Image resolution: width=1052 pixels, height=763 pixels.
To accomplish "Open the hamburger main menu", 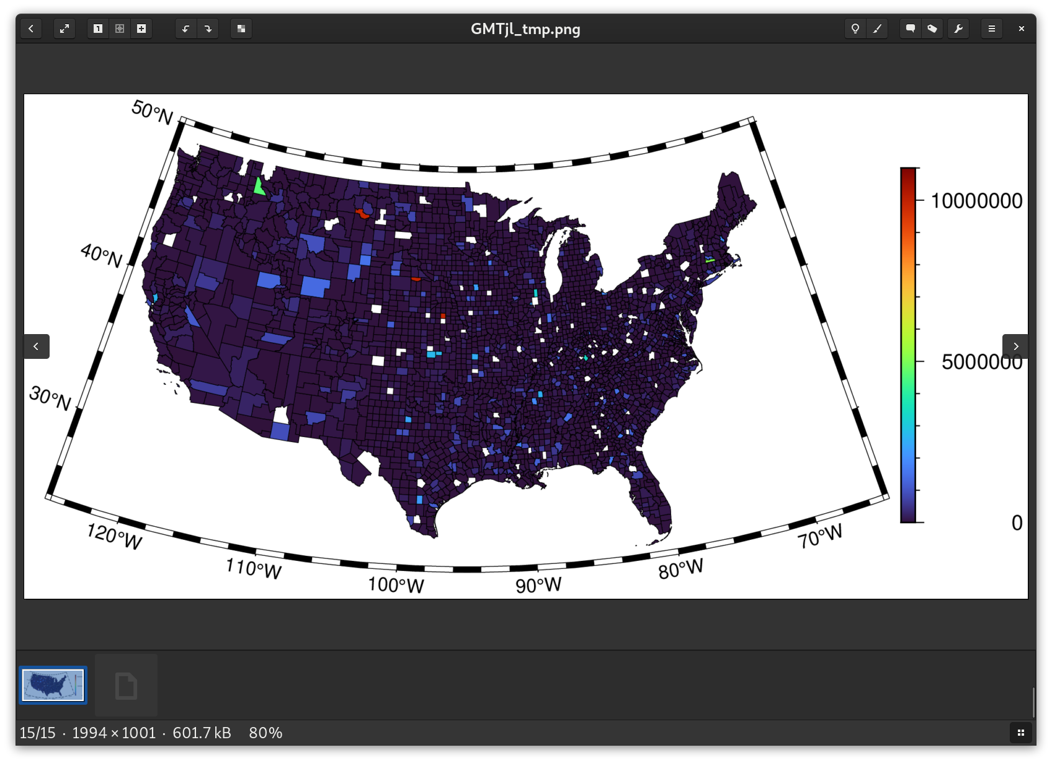I will 992,29.
